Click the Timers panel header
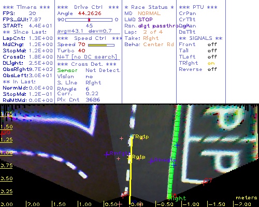 click(26, 7)
